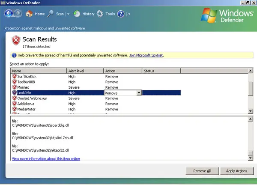Viewport: 257px width, 185px height.
Task: Click History in the toolbar
Action: pyautogui.click(x=88, y=14)
